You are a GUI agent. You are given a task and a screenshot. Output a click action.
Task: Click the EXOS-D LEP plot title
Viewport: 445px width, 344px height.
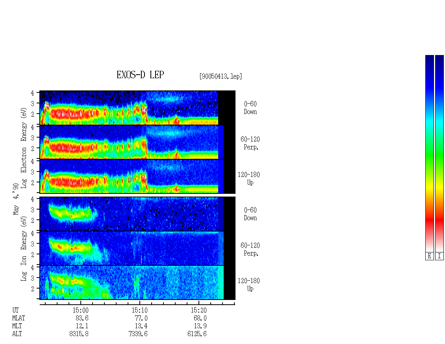pos(140,75)
